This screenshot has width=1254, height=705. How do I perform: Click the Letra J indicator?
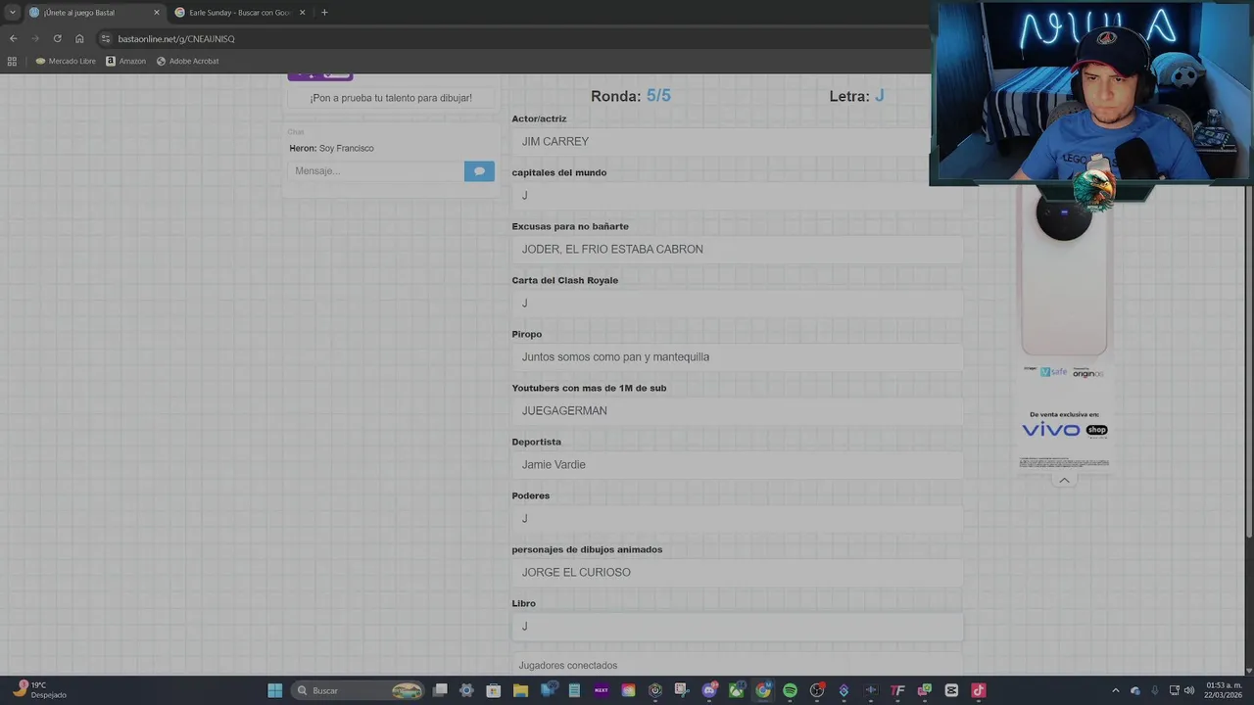tap(857, 96)
